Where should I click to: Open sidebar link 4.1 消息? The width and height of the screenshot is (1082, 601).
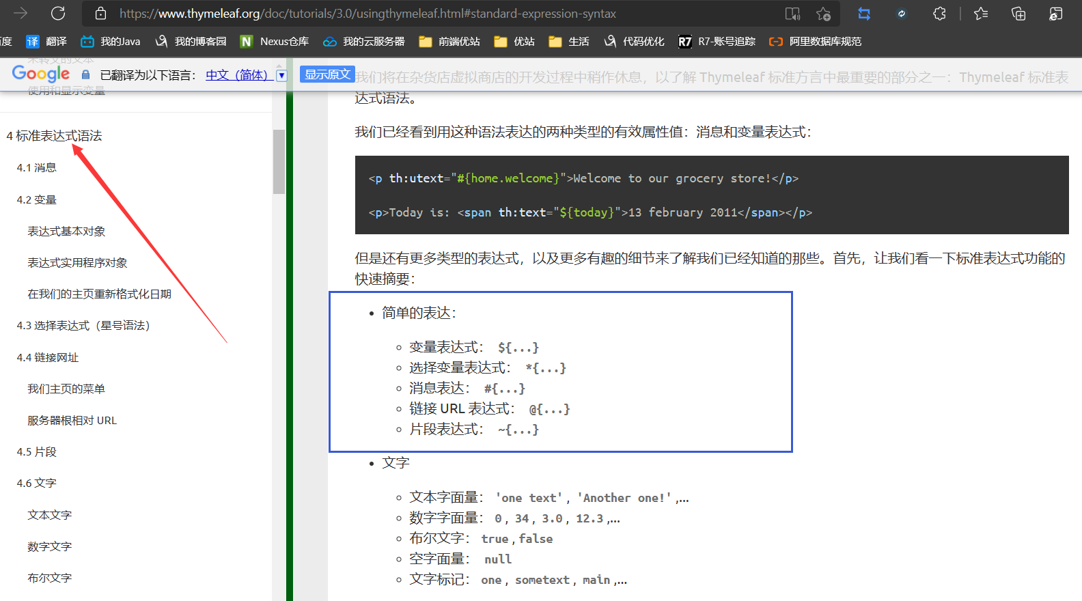click(x=36, y=168)
